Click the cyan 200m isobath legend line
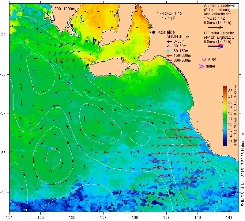Viewport: 245px width, 221px height. (60, 12)
